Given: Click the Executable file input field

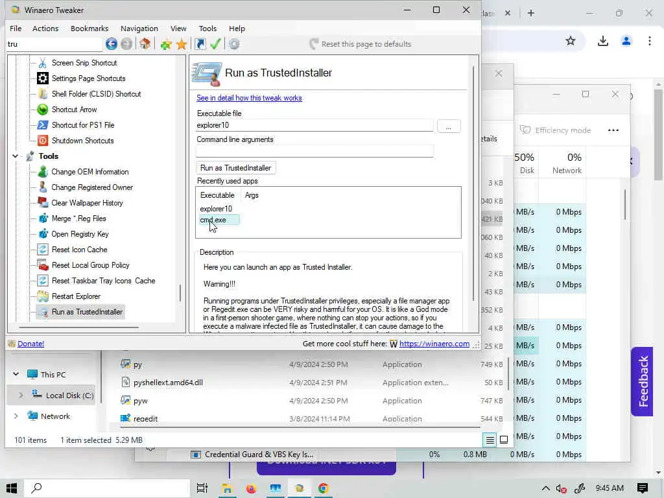Looking at the screenshot, I should coord(314,125).
